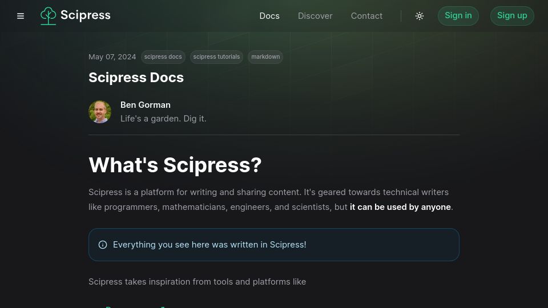Click 'Everything you see here was written in Scipress!'
This screenshot has height=308, width=548.
[209, 245]
